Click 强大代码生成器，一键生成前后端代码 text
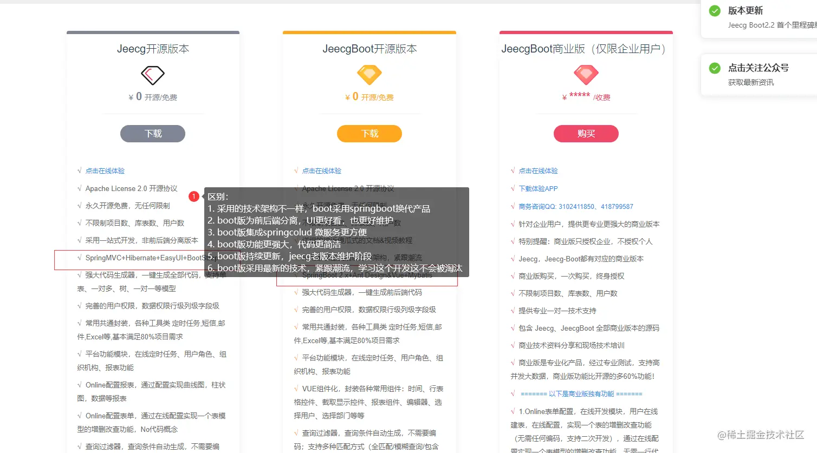Viewport: 817px width, 453px height. coord(362,293)
